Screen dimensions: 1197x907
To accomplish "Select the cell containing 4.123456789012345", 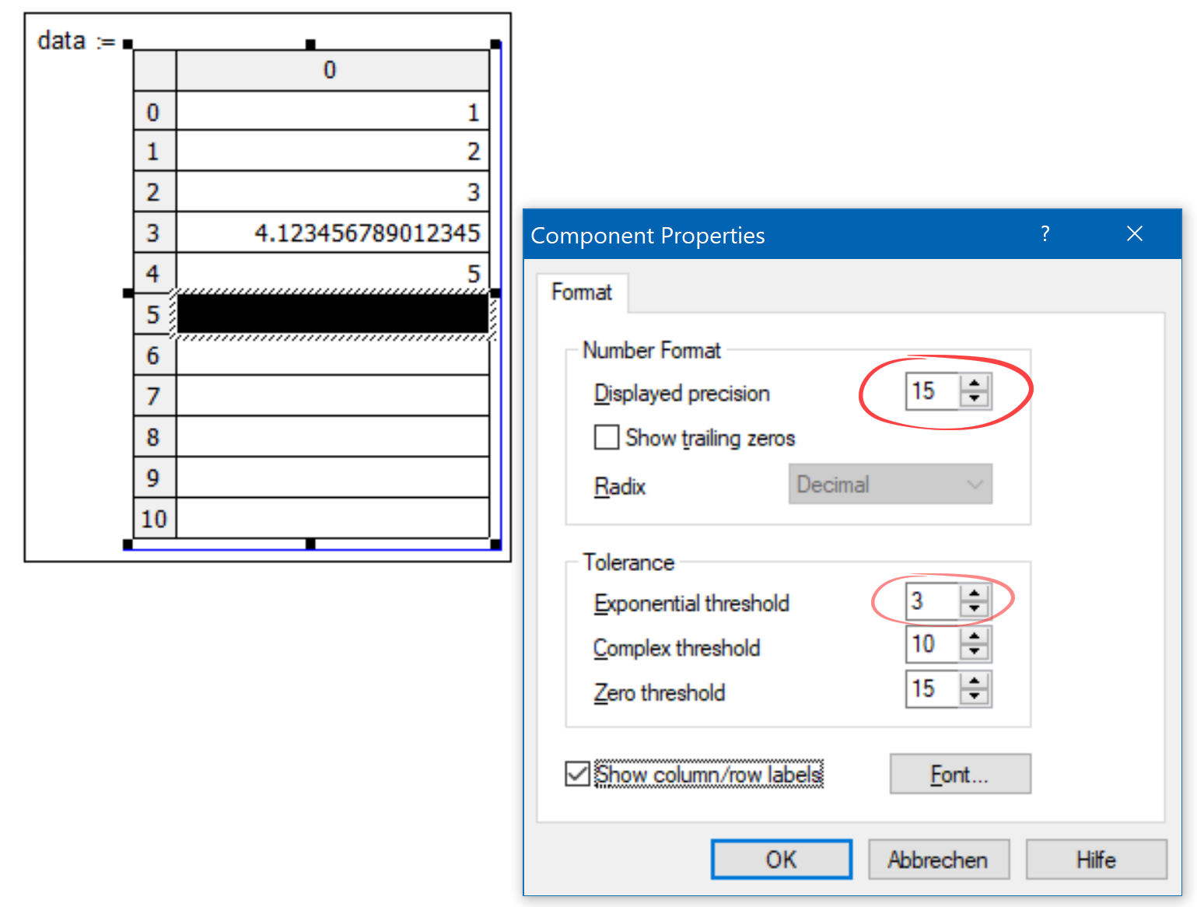I will coord(331,232).
